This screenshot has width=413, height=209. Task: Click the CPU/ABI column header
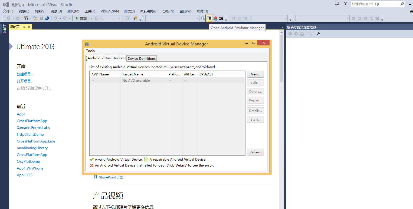pos(221,74)
